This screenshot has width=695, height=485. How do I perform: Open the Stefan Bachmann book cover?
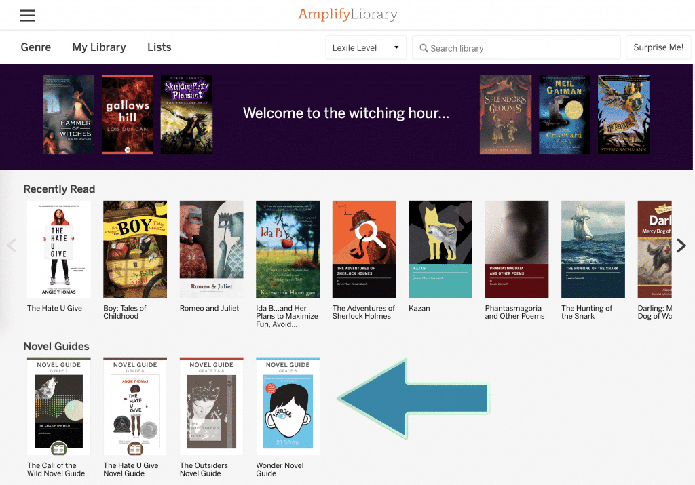click(624, 114)
